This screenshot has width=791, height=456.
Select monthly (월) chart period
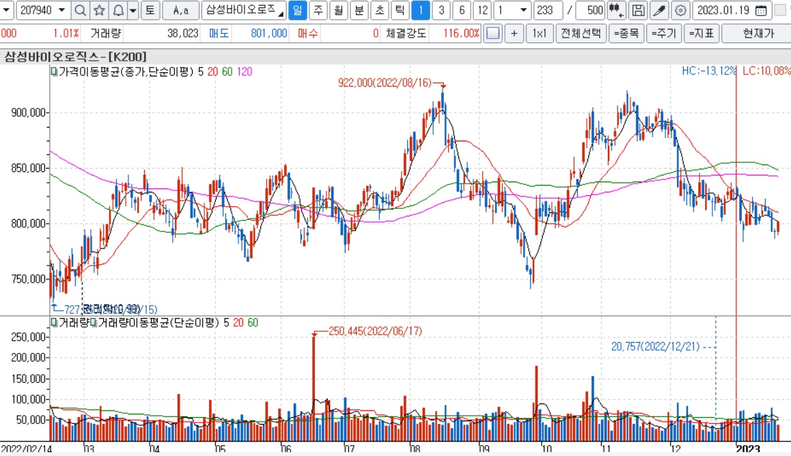pos(339,10)
